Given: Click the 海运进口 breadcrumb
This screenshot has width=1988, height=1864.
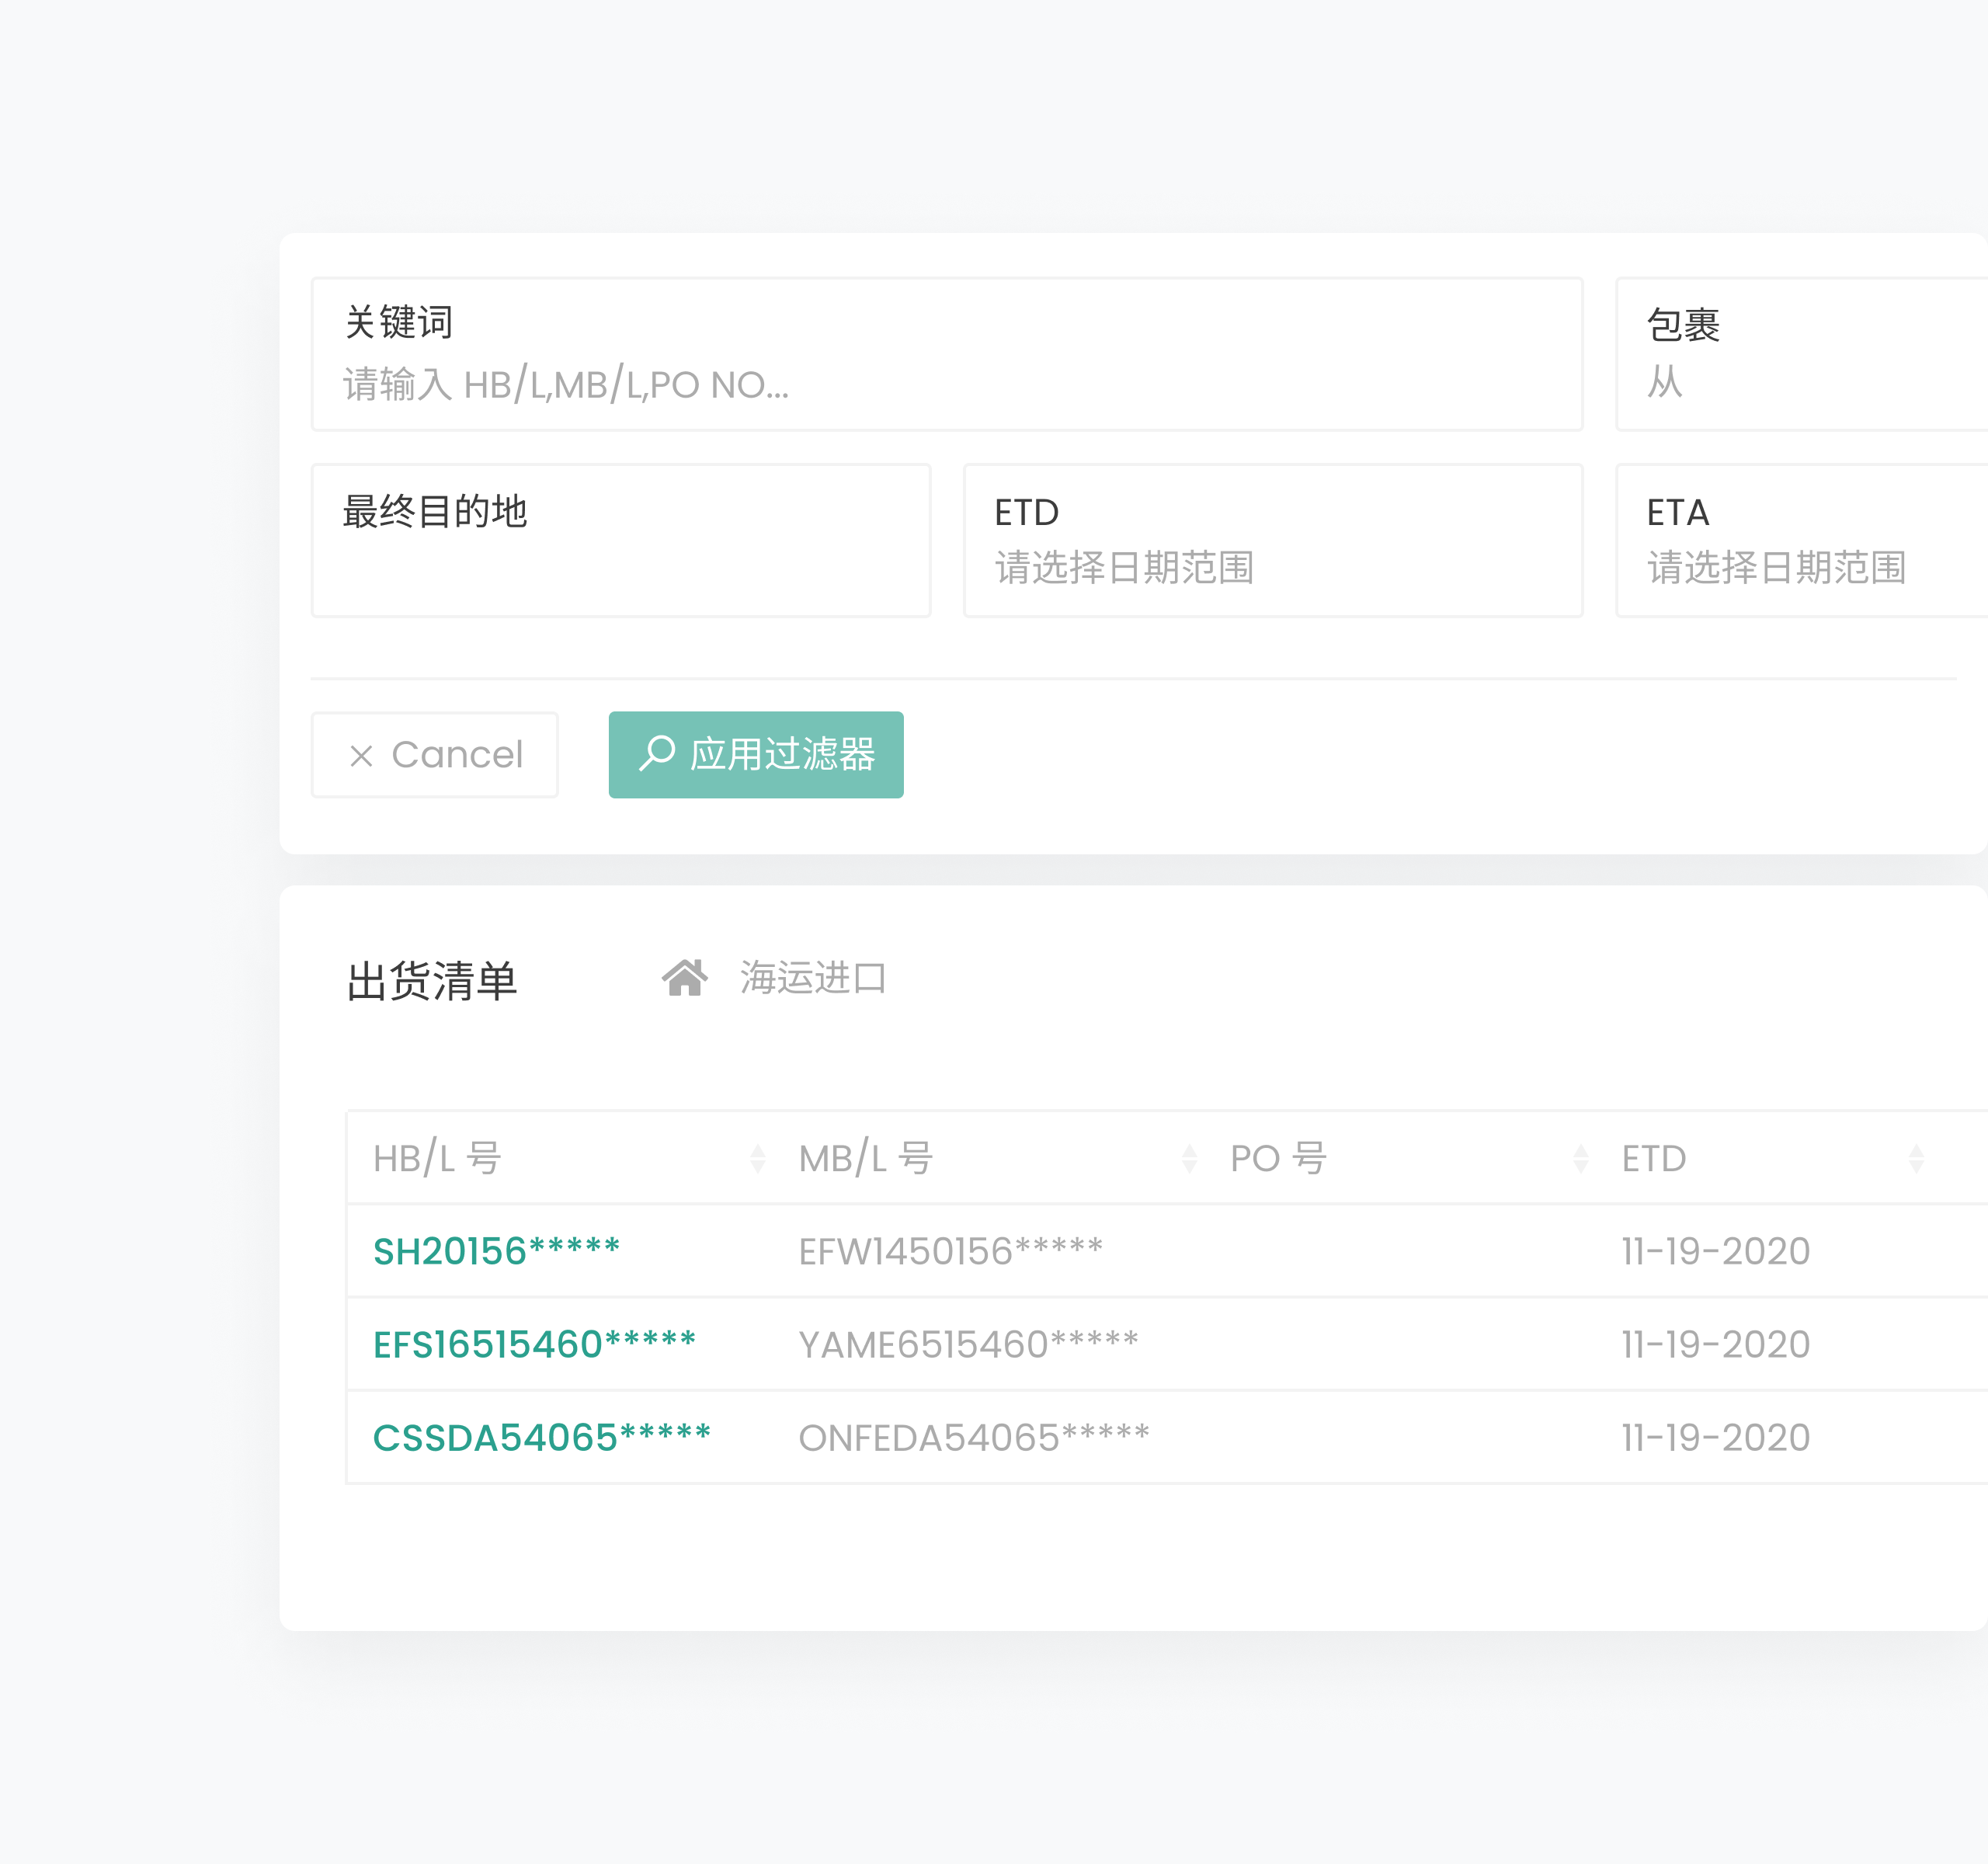Looking at the screenshot, I should (x=813, y=977).
